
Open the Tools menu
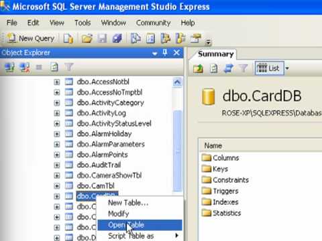click(x=83, y=23)
